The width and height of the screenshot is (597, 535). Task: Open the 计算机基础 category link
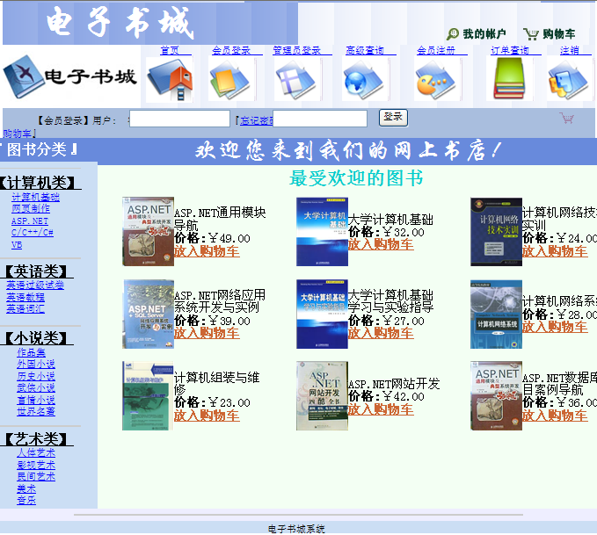pyautogui.click(x=35, y=197)
